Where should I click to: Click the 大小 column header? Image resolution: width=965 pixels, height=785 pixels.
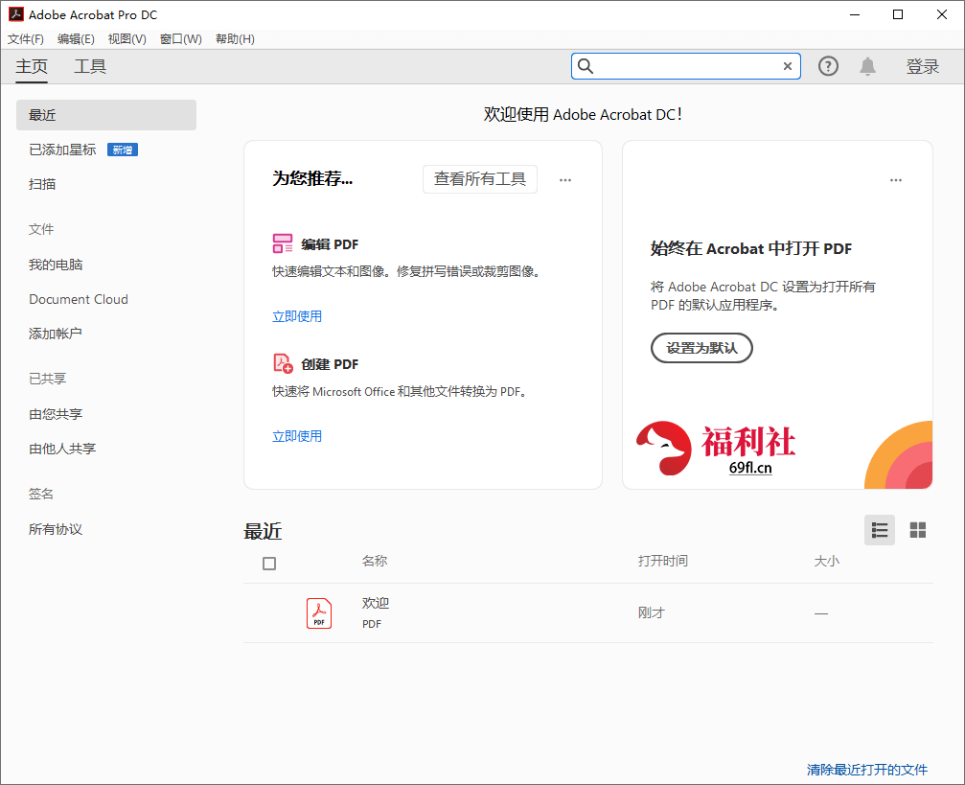827,561
